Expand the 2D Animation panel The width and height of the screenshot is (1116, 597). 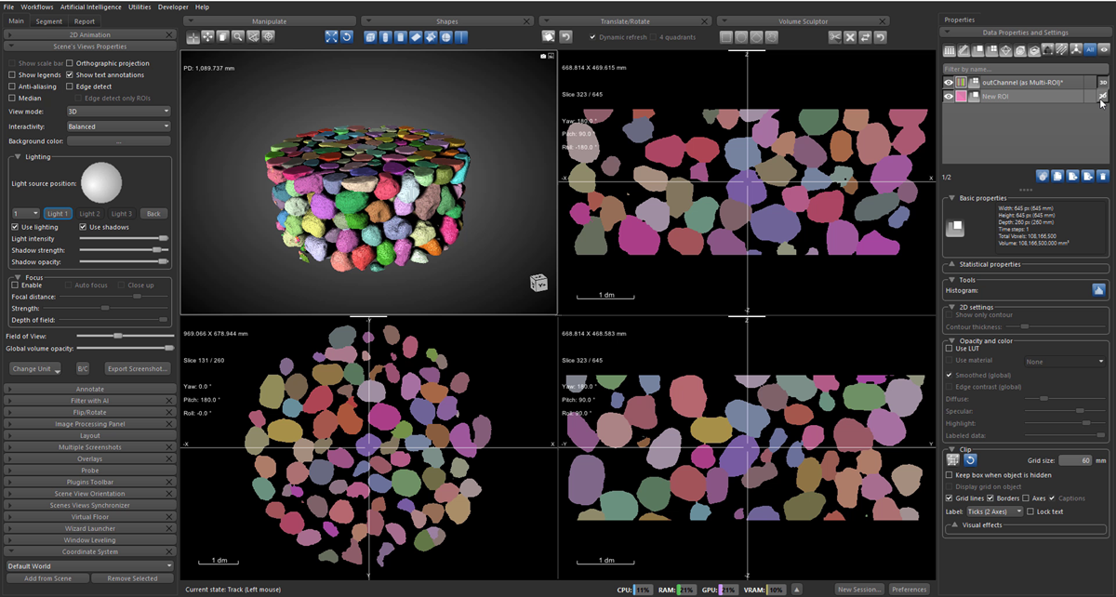[x=90, y=33]
